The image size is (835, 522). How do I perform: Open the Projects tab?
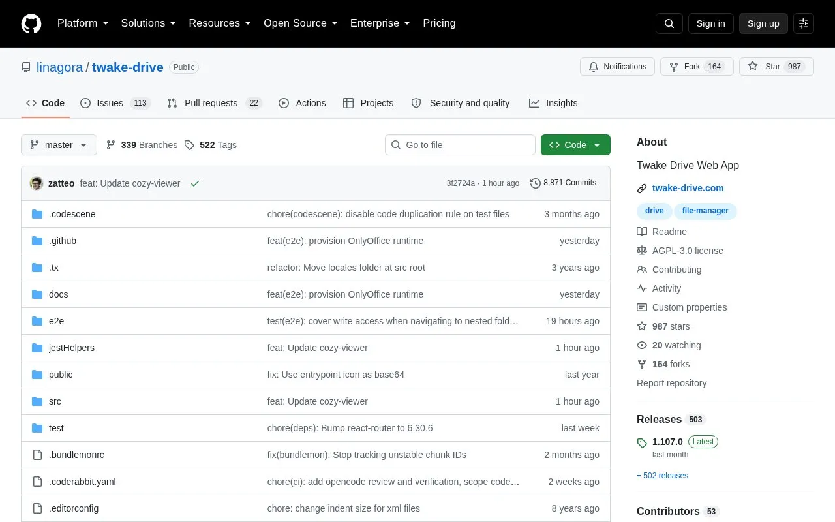368,103
